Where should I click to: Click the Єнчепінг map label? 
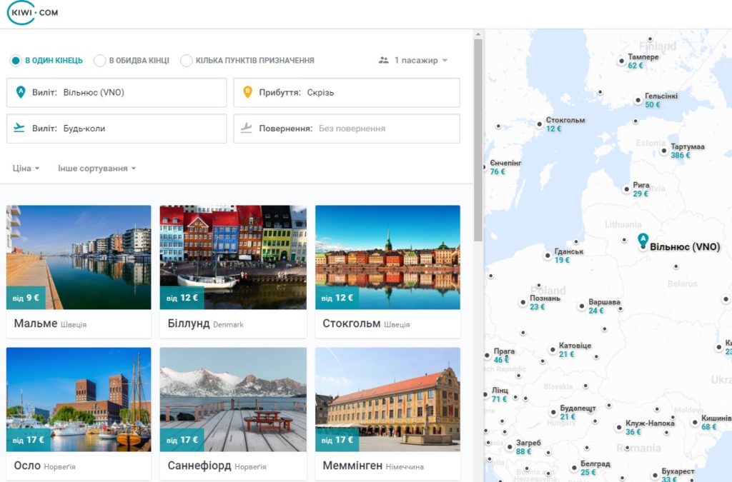pyautogui.click(x=505, y=163)
